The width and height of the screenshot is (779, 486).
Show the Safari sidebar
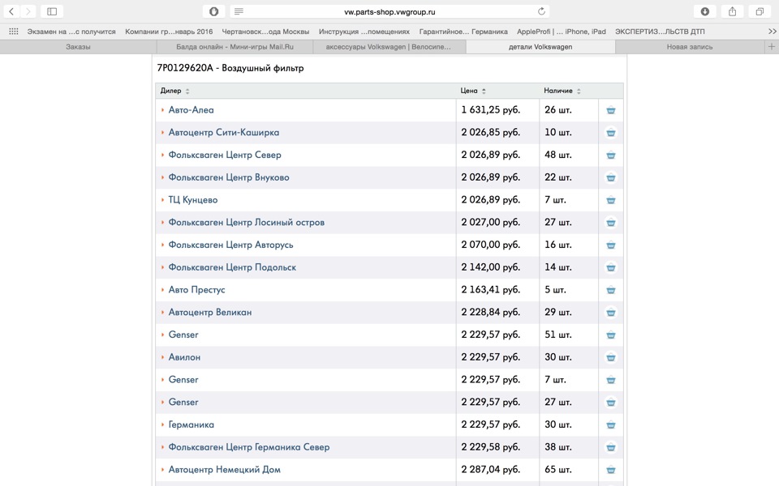coord(52,11)
